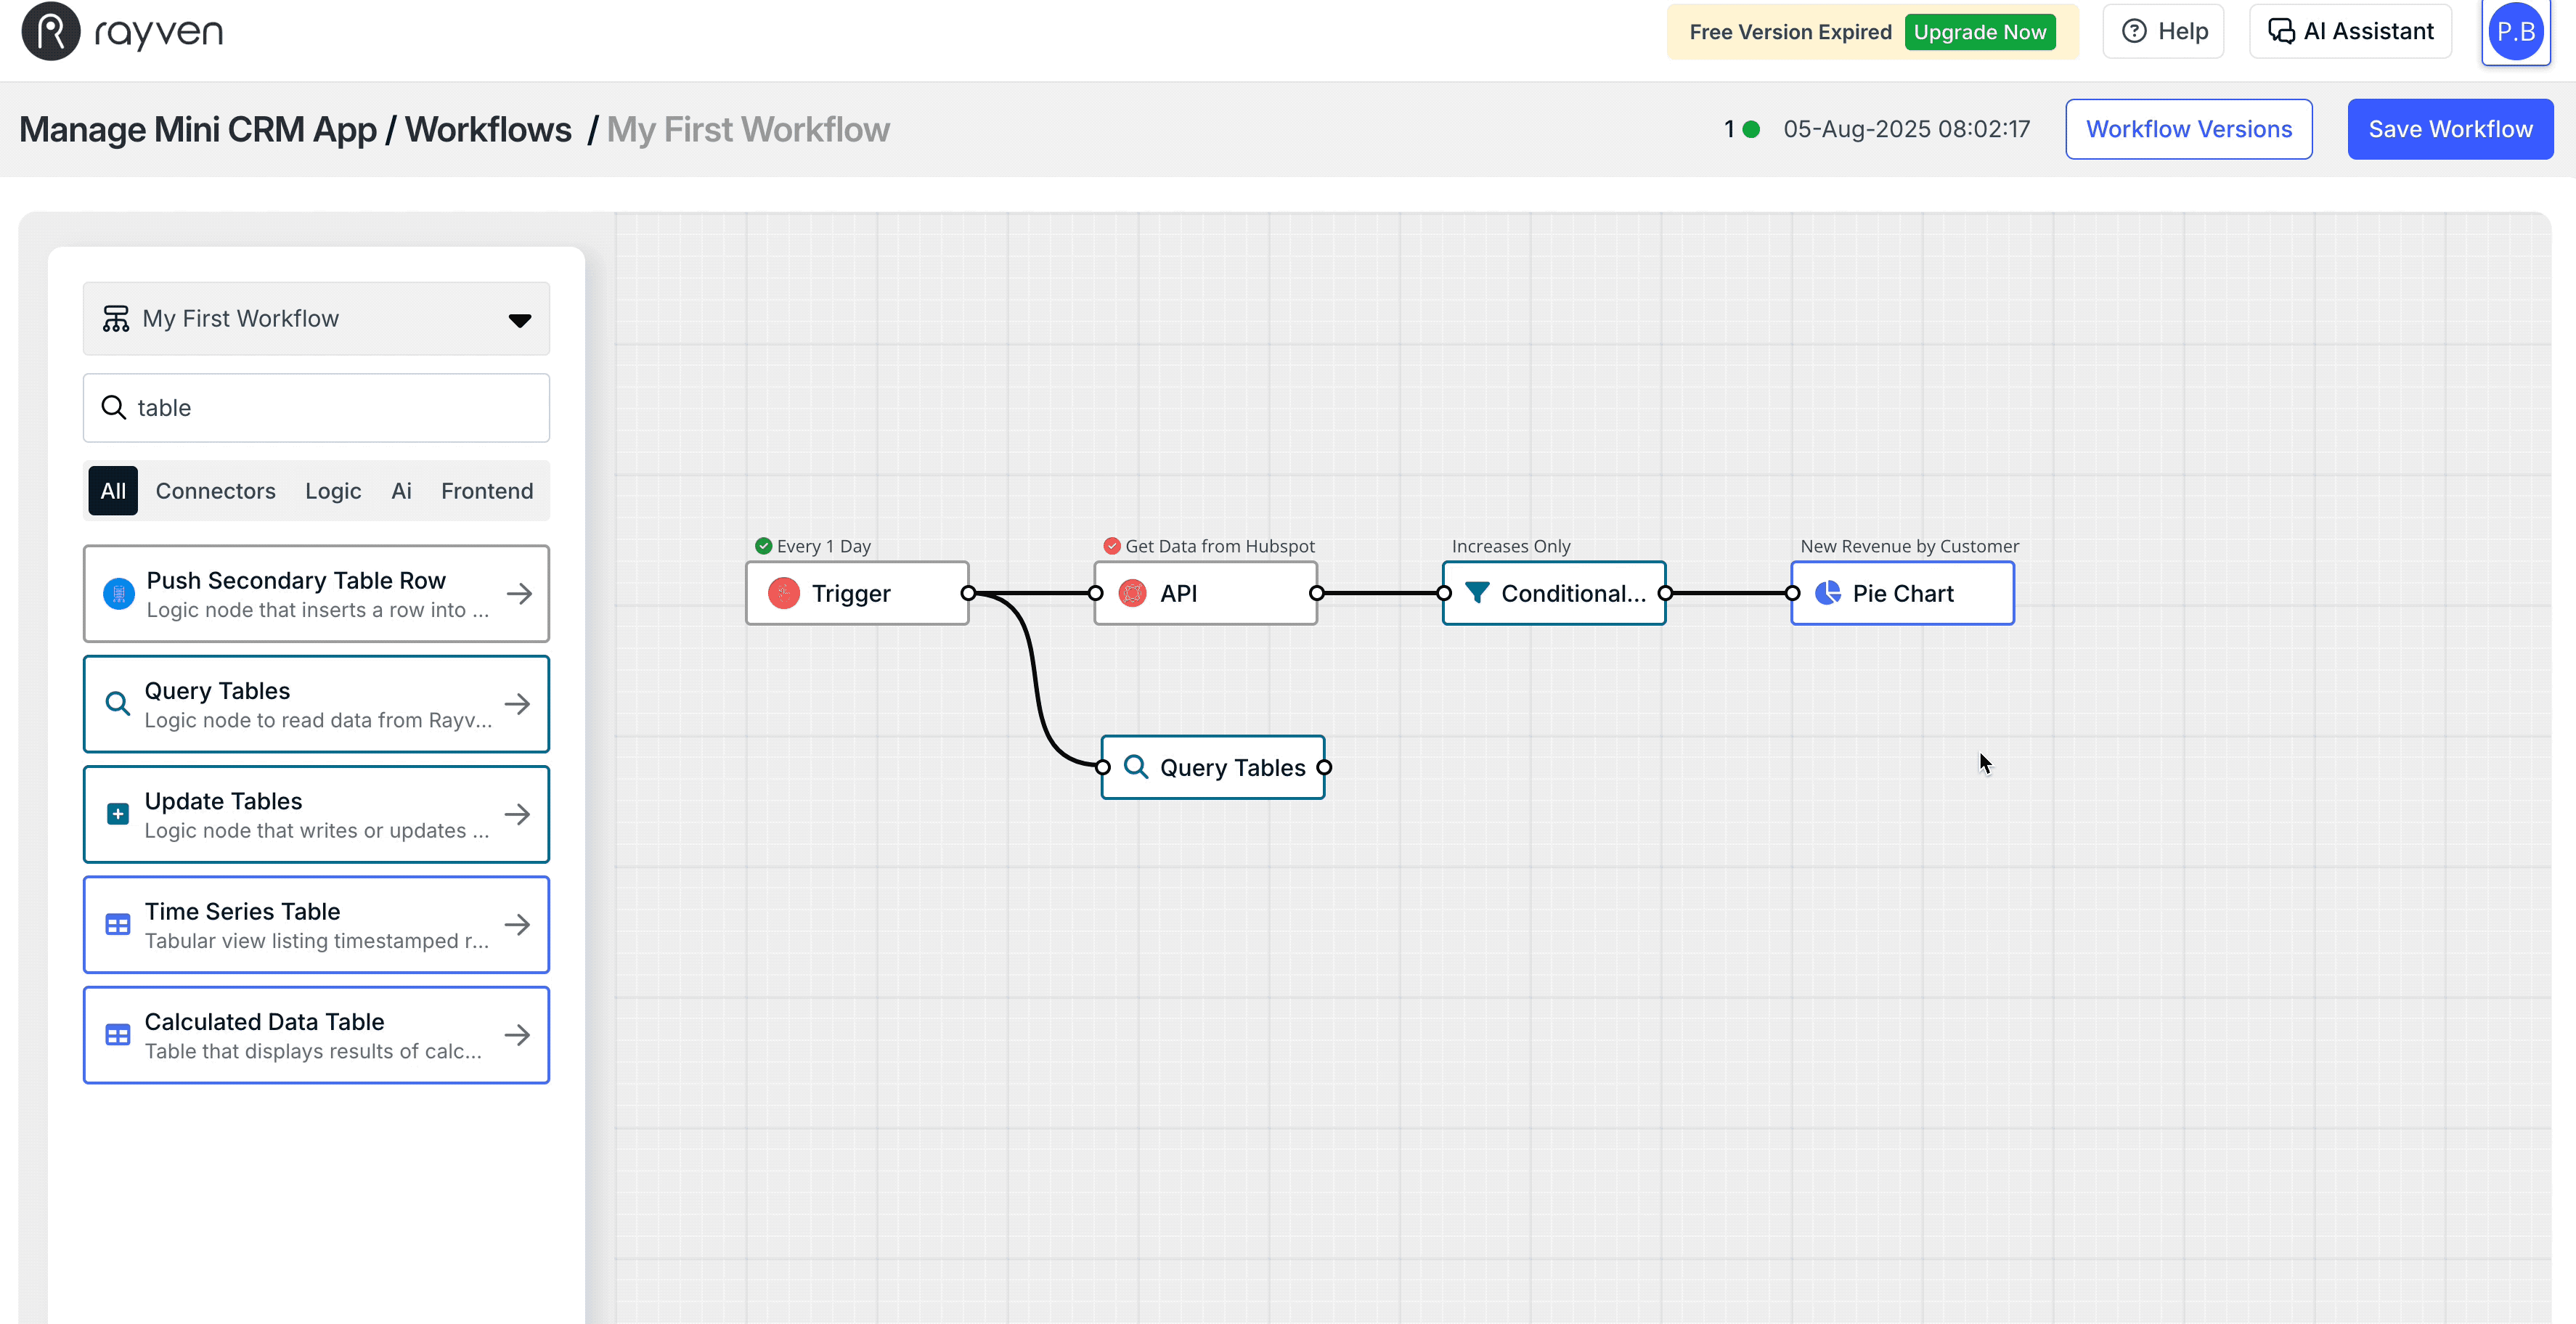
Task: Click the Push Secondary Table Row node icon
Action: point(119,594)
